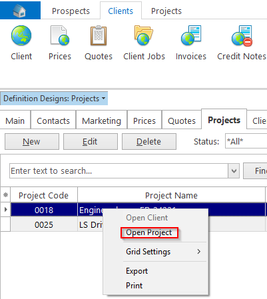The height and width of the screenshot is (299, 267).
Task: Expand the Grid Settings submenu
Action: (x=163, y=252)
